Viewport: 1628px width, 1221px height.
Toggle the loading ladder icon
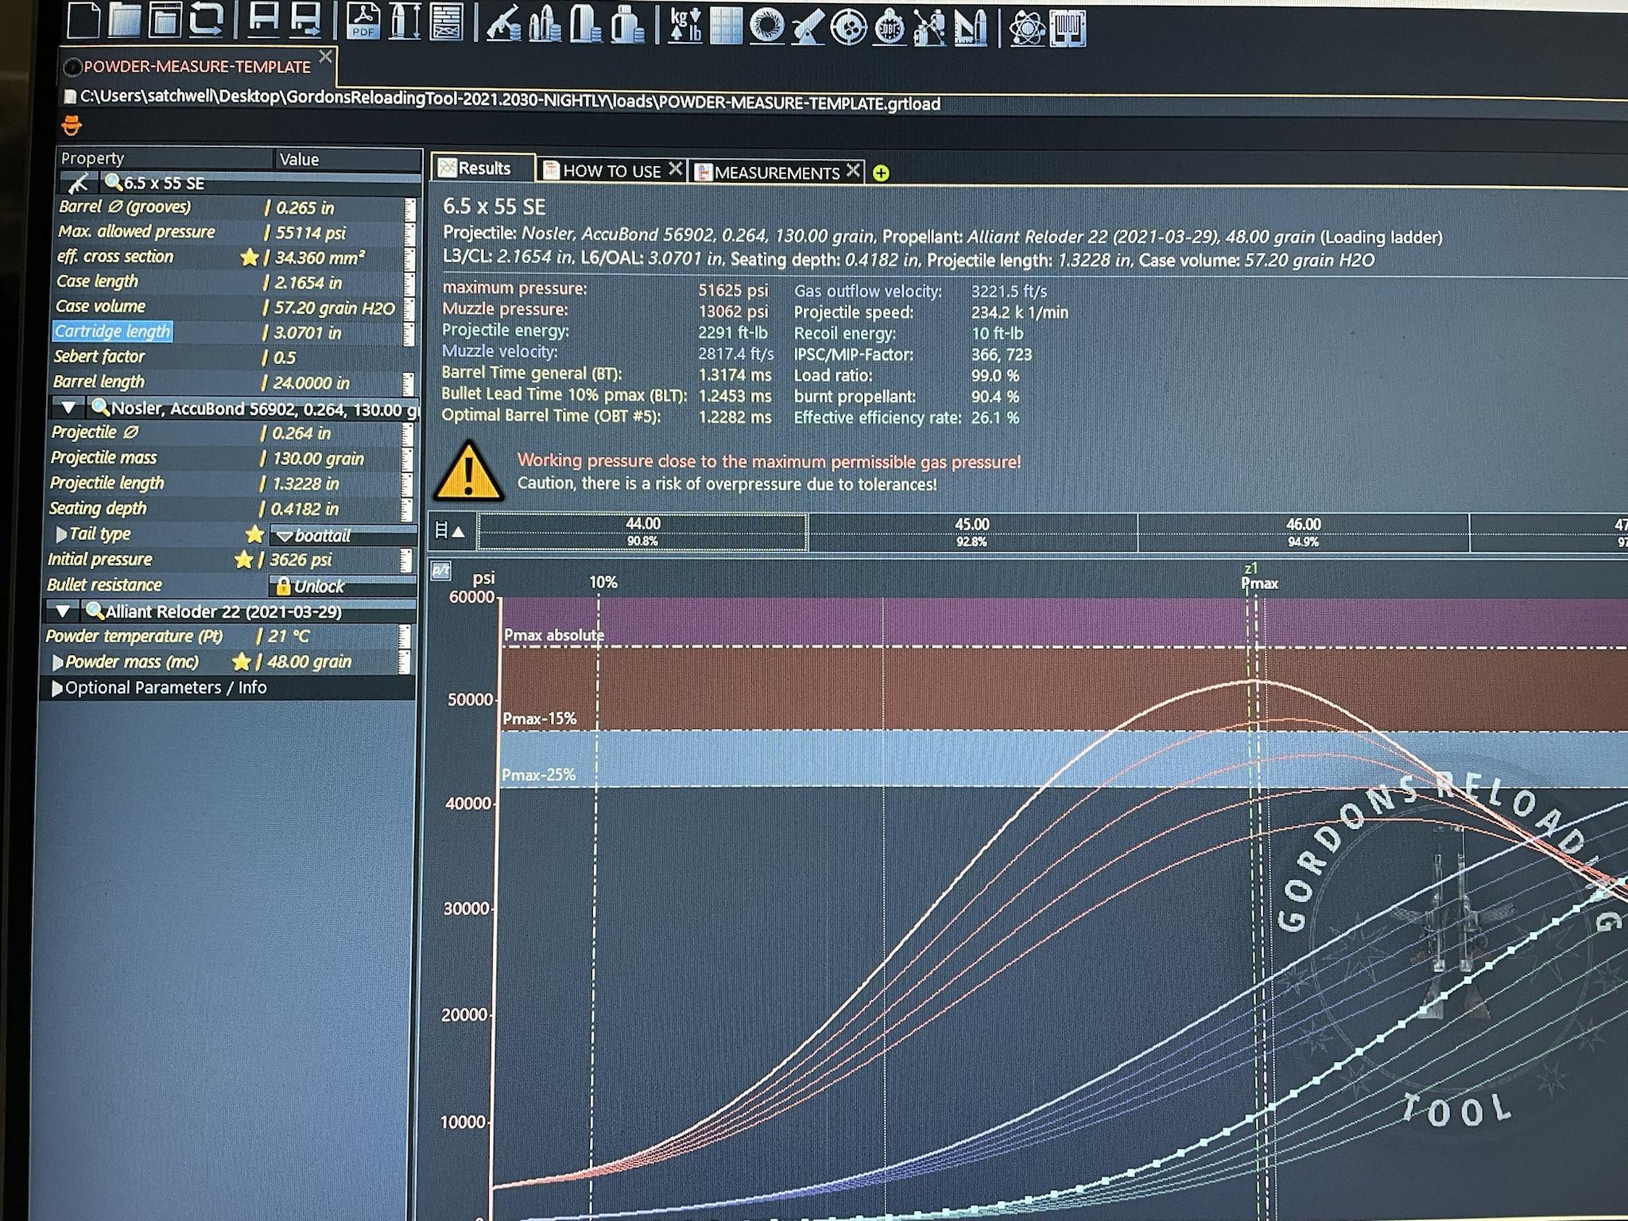pyautogui.click(x=441, y=531)
